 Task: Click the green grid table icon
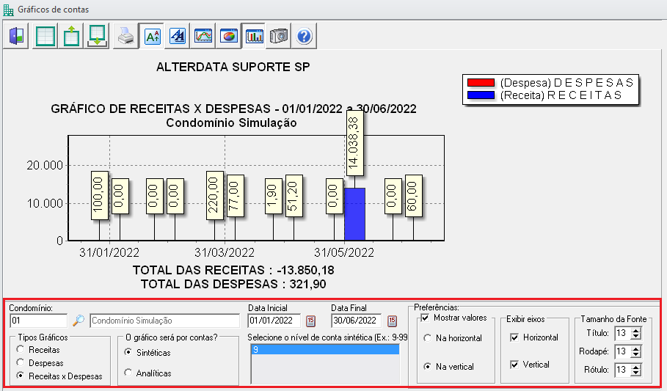tap(45, 36)
